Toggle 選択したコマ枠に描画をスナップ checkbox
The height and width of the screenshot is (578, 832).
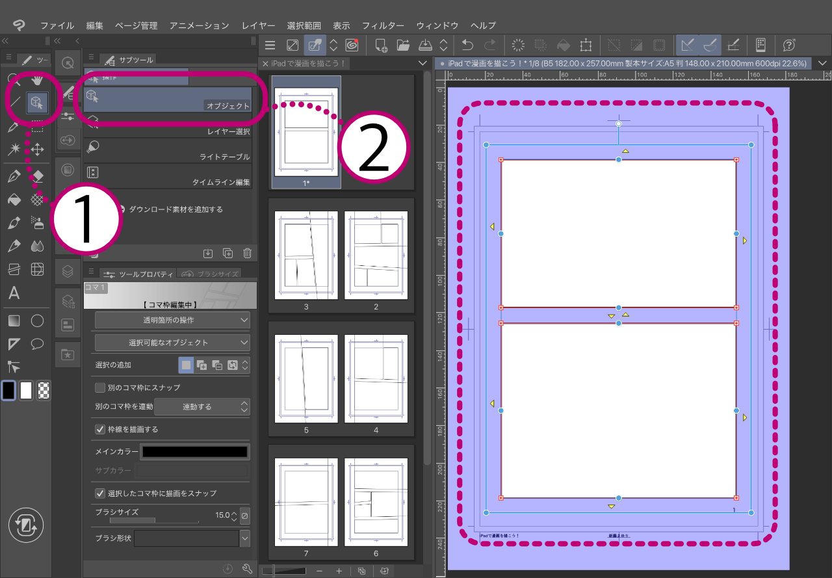[100, 493]
